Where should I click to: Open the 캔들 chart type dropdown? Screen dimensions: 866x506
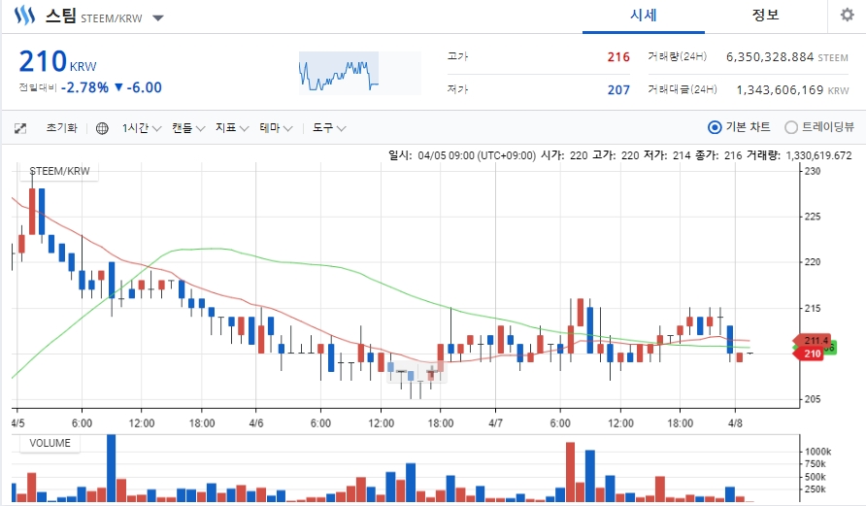(188, 128)
